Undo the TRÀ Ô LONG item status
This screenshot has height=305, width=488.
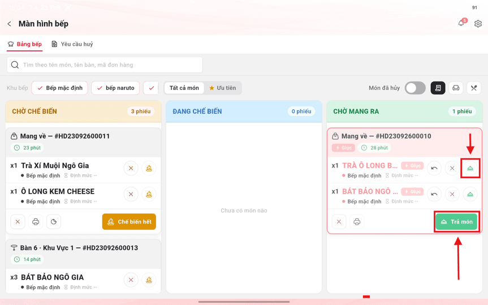(434, 168)
